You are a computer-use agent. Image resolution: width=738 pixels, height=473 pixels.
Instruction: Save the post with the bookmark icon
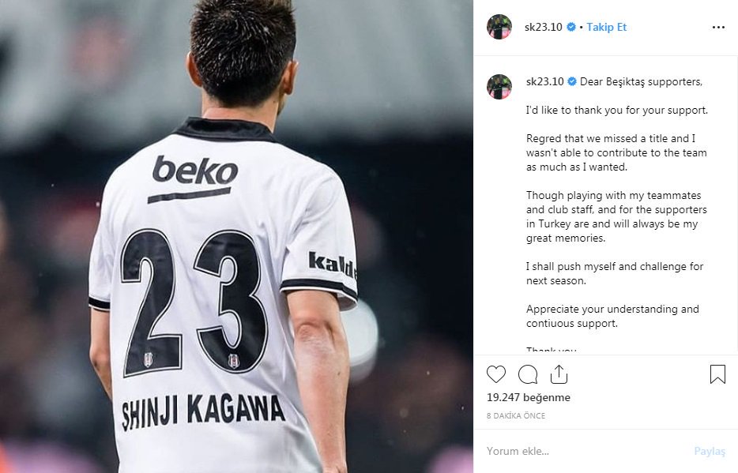(x=717, y=374)
